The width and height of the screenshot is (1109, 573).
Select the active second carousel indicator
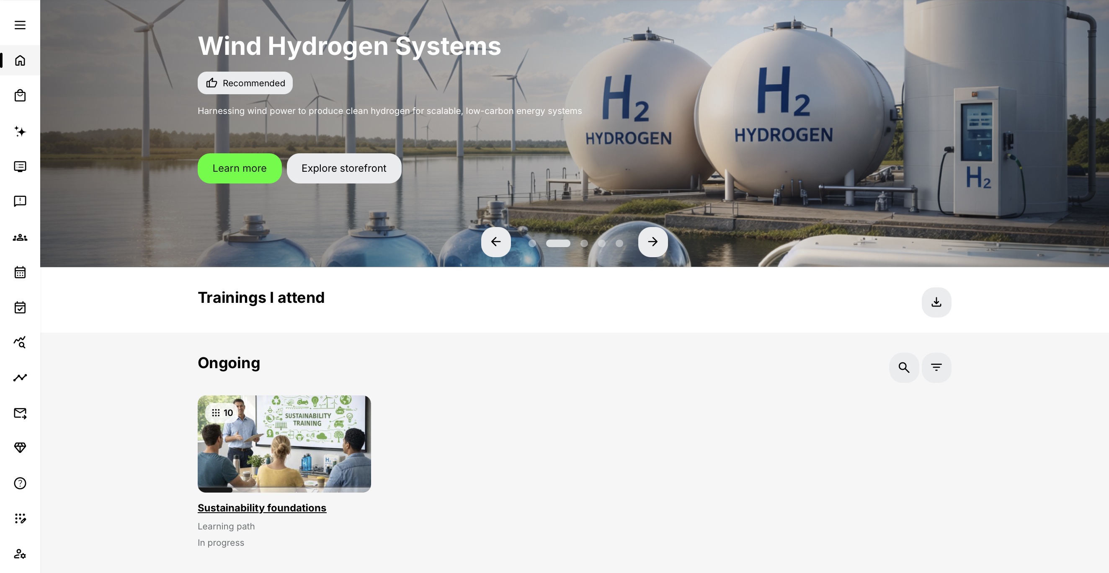click(558, 243)
